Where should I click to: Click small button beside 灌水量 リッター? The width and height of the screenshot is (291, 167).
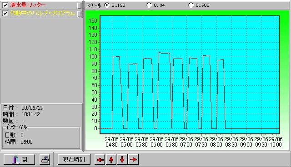pyautogui.click(x=79, y=5)
